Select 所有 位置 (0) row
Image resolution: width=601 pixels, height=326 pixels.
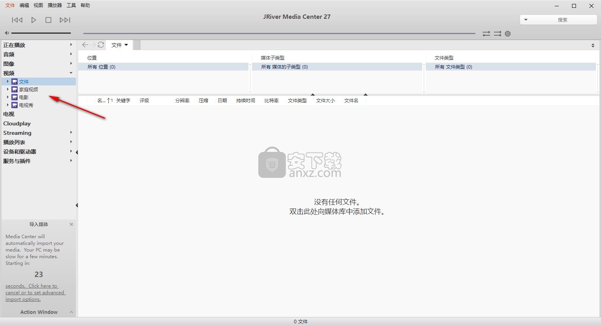click(163, 67)
